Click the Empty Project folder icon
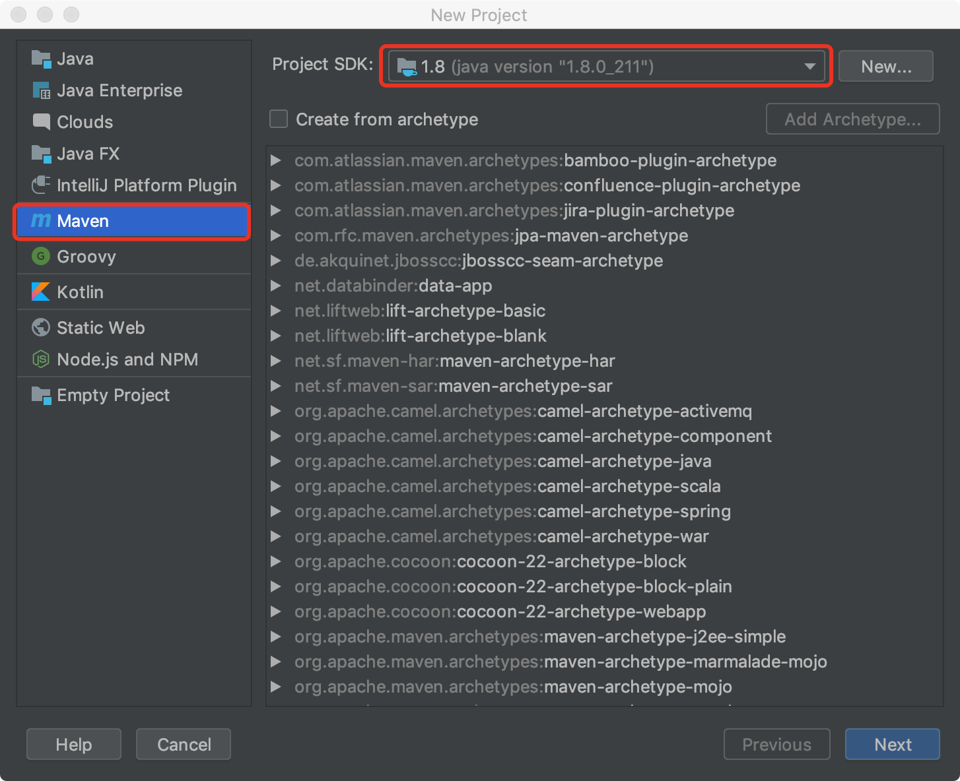Image resolution: width=960 pixels, height=781 pixels. click(x=41, y=395)
